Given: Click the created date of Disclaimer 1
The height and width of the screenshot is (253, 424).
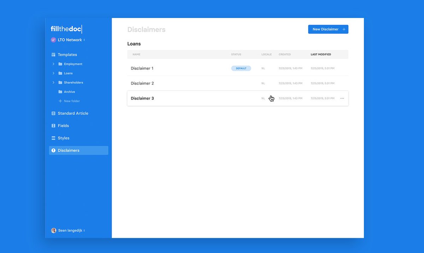Looking at the screenshot, I should point(290,68).
